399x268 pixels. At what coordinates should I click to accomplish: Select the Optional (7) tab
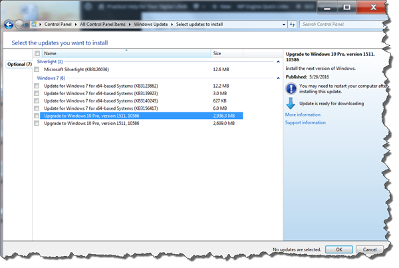point(19,64)
